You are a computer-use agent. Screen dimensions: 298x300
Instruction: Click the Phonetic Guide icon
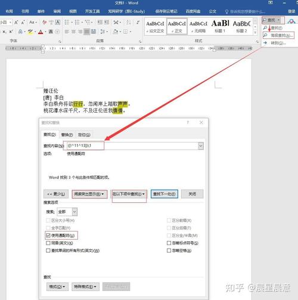(x=51, y=22)
